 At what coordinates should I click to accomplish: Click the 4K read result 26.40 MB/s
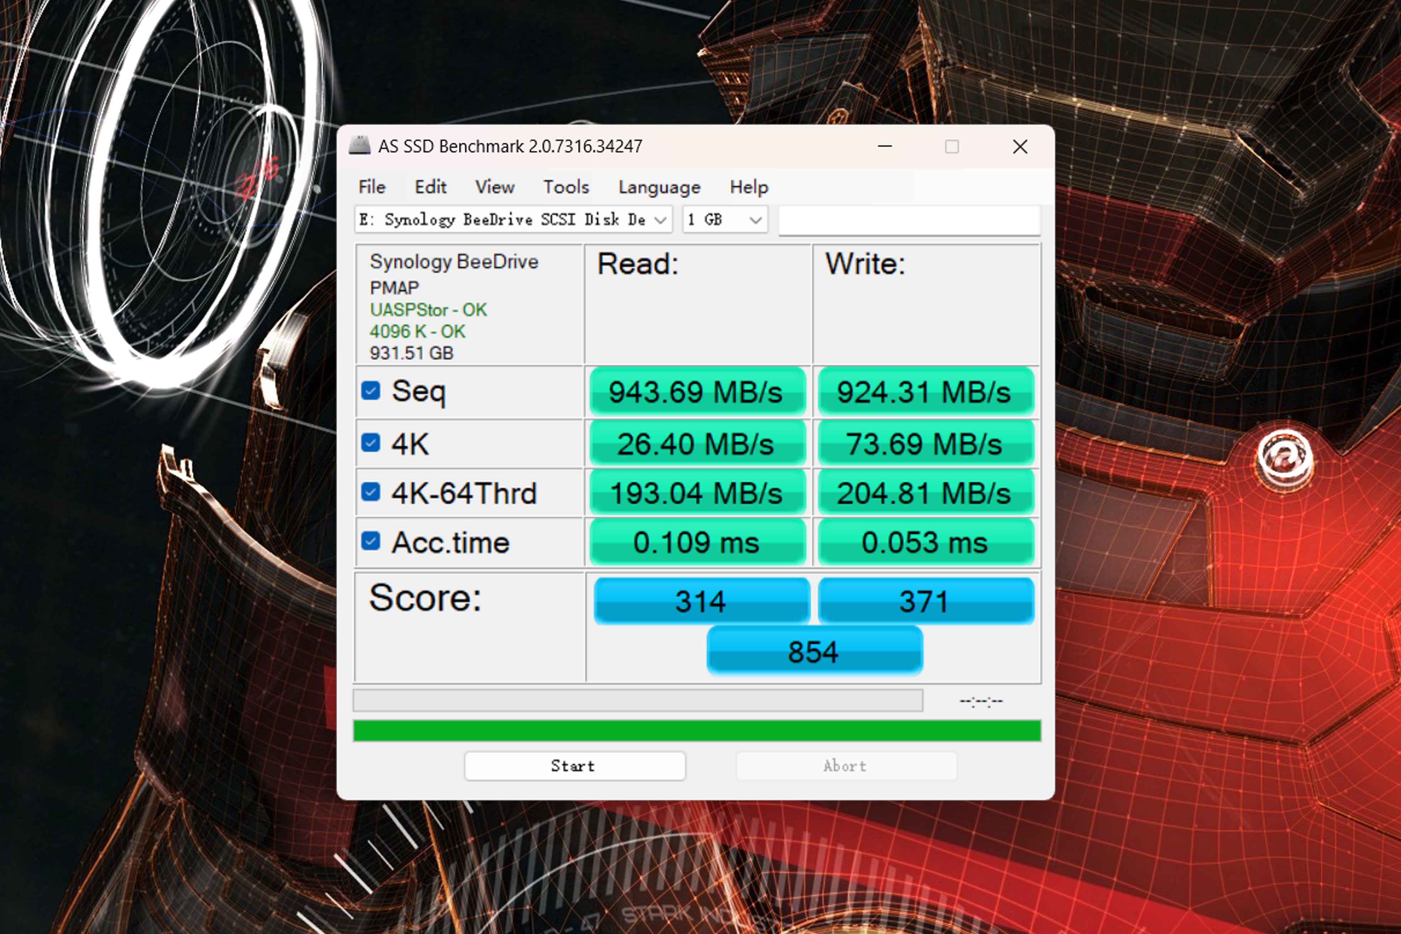pos(698,444)
